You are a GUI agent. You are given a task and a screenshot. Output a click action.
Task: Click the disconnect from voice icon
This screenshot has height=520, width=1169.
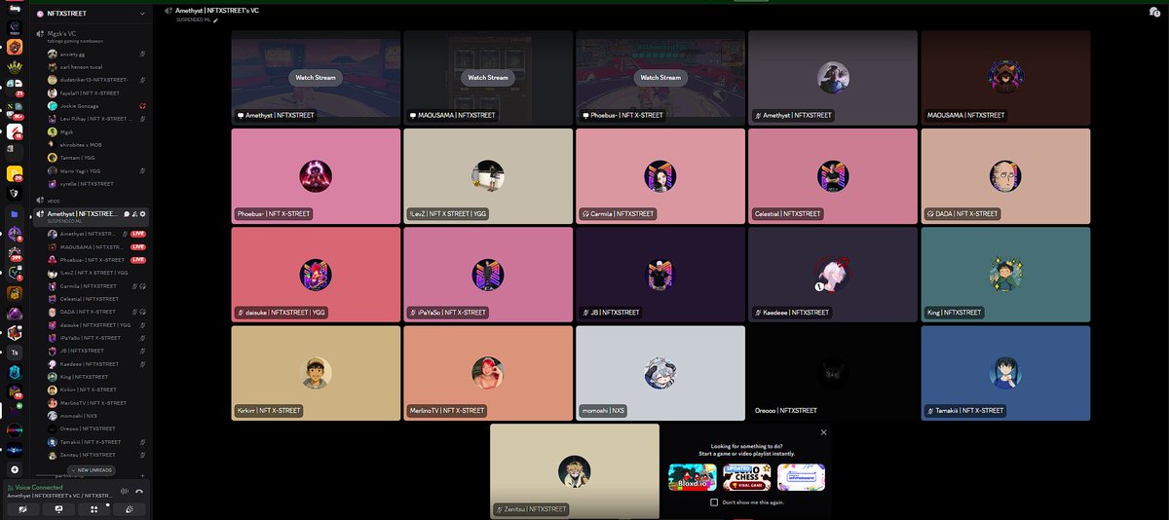139,491
